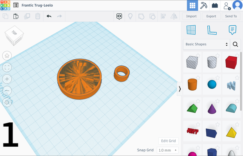The image size is (243, 156).
Task: Group the selected shapes
Action: [141, 16]
